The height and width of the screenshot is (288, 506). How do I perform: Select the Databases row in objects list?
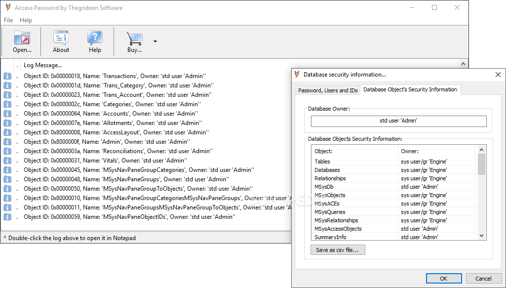394,170
